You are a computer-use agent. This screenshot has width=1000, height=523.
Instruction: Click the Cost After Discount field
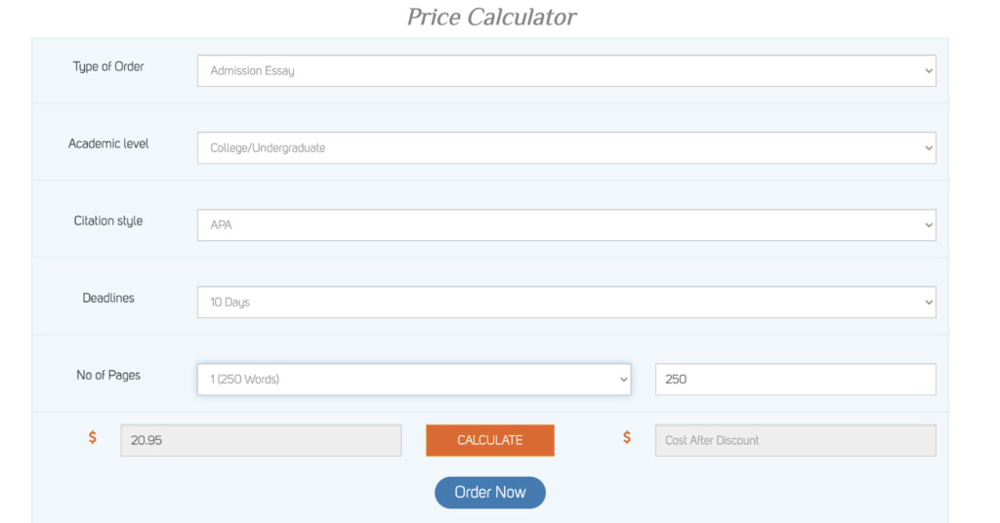[795, 440]
